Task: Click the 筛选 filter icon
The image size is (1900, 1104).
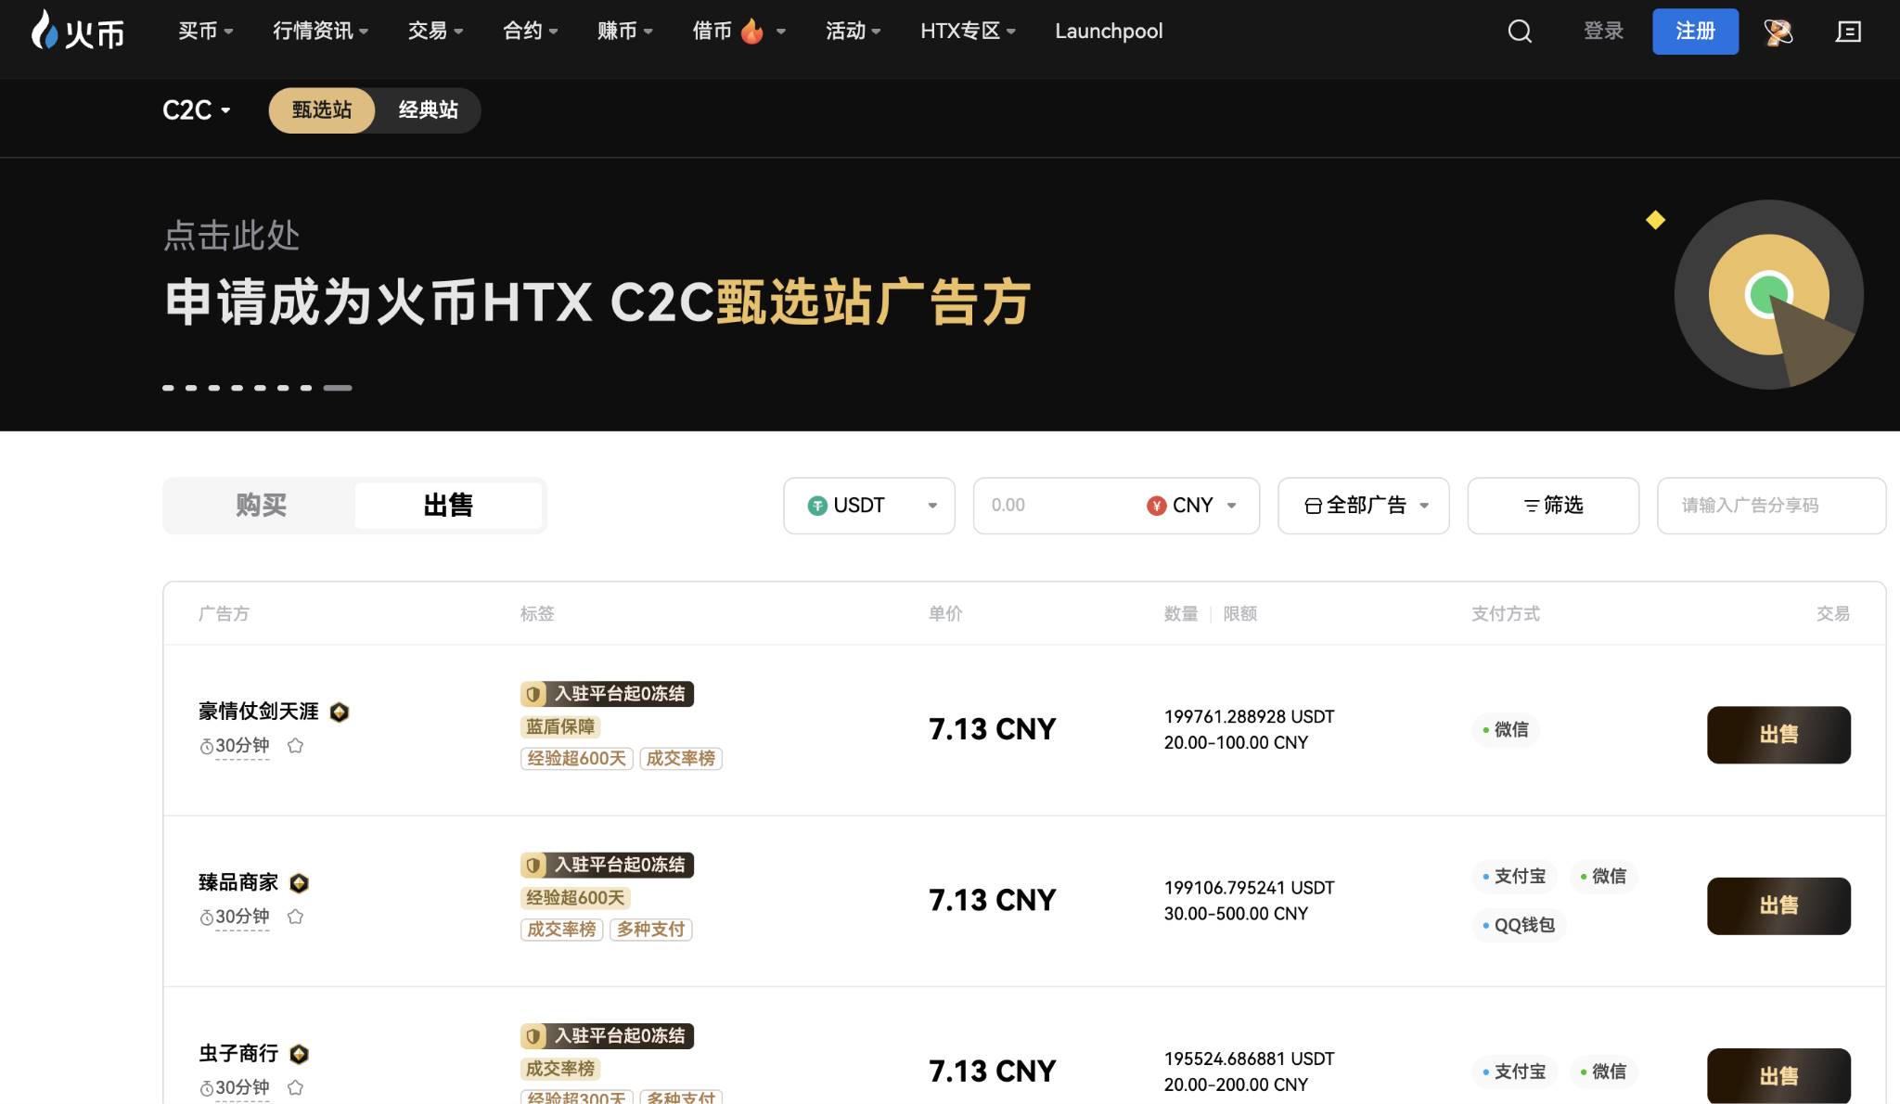Action: (x=1531, y=506)
